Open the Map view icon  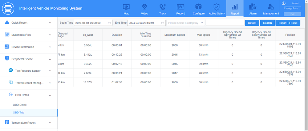pos(126,7)
